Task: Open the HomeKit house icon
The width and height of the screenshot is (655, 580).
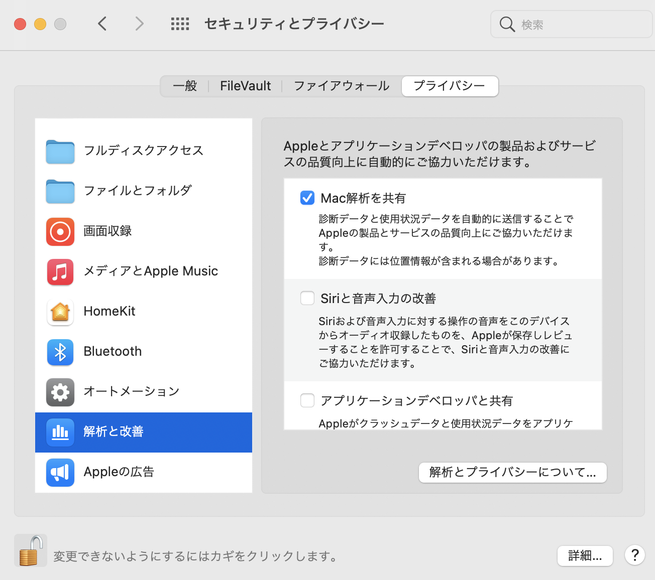Action: click(60, 312)
